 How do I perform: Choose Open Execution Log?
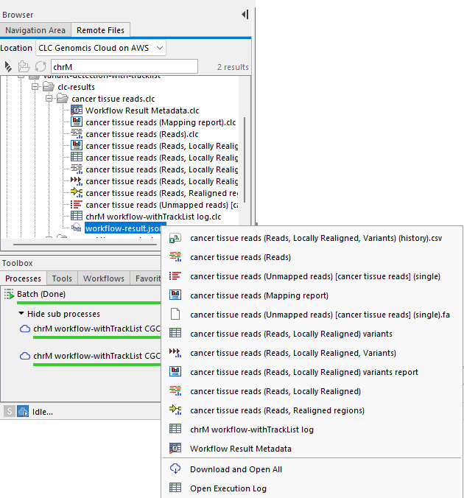312,488
